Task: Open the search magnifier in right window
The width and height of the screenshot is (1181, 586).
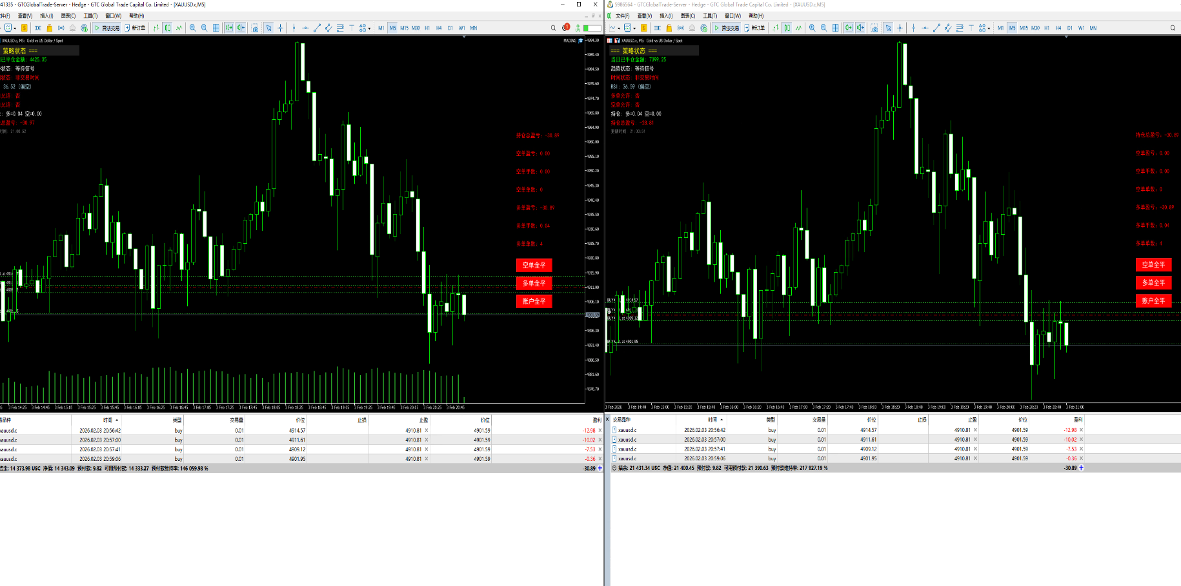Action: (x=1173, y=28)
